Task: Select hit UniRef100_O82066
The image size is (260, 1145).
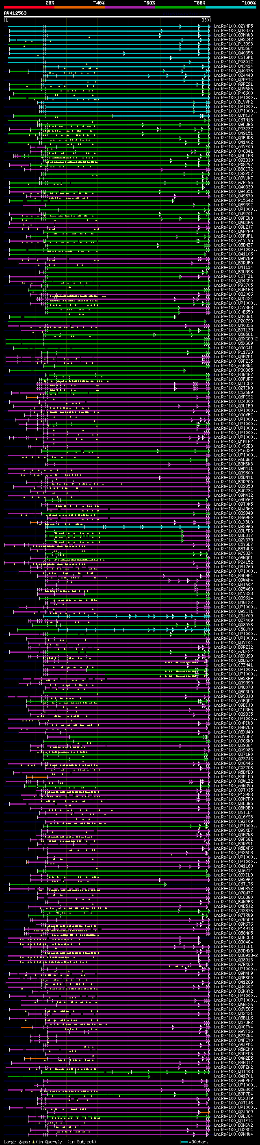Action: [233, 294]
